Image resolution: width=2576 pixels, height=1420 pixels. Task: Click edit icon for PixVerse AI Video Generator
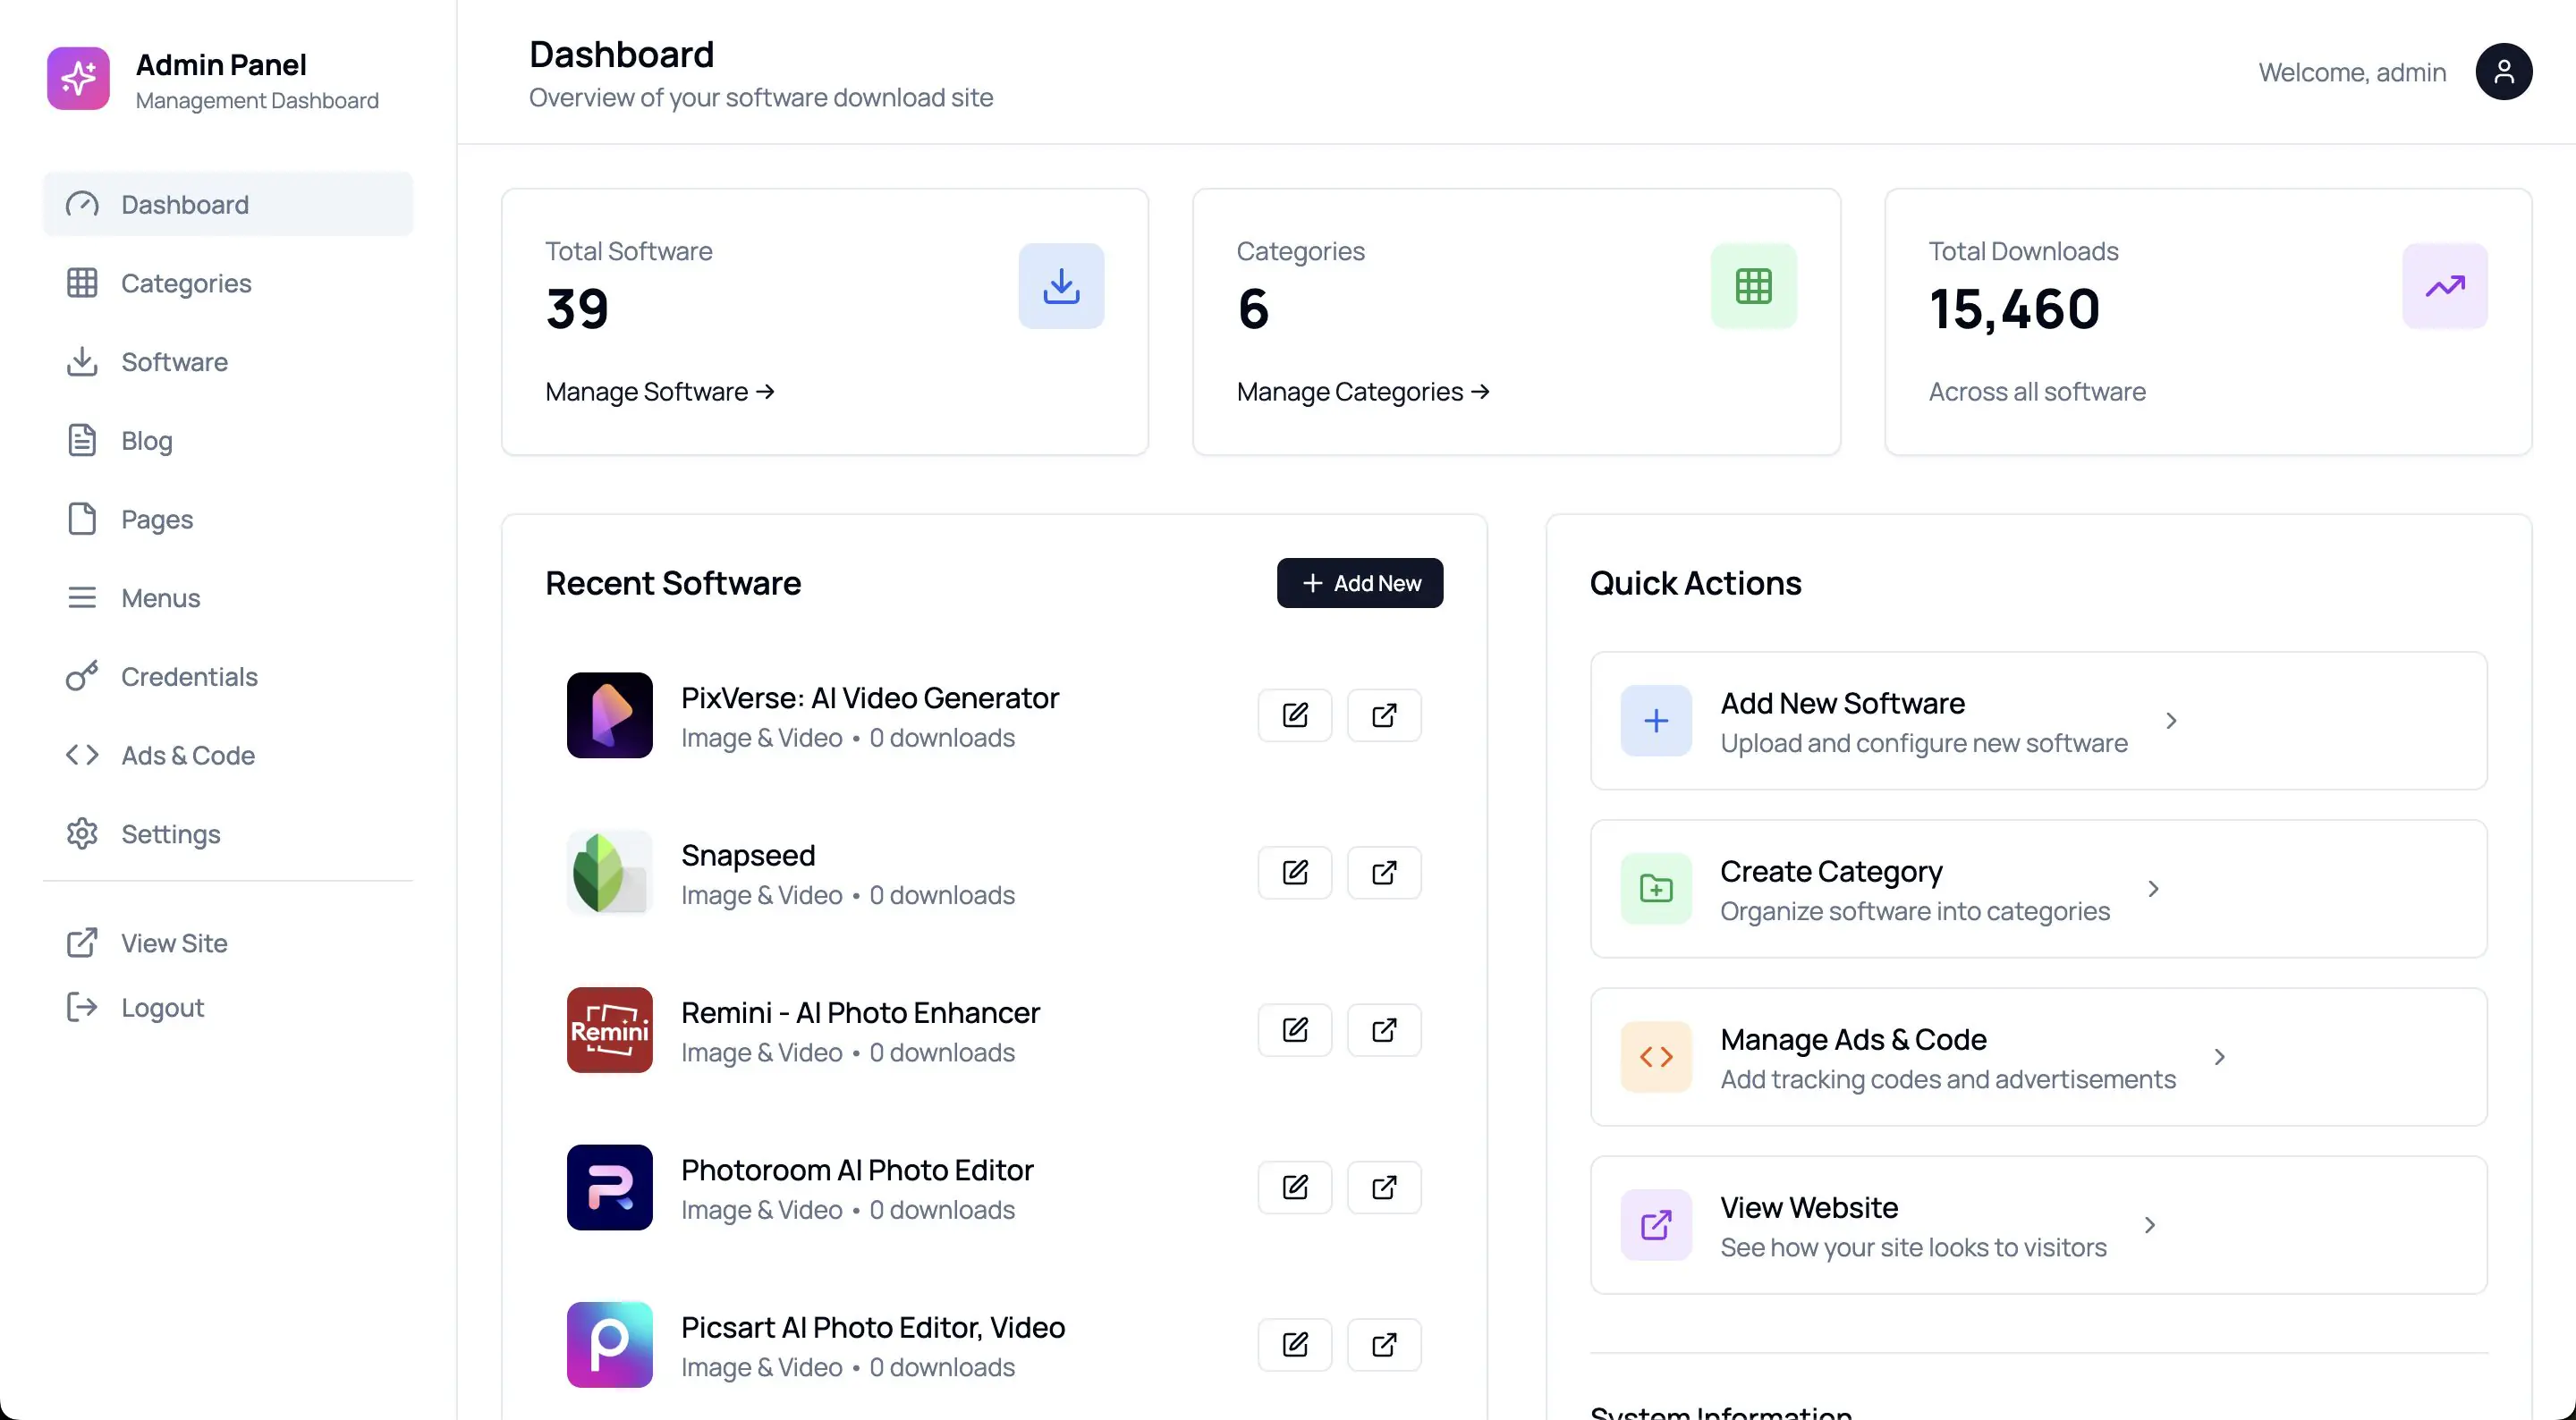coord(1294,715)
